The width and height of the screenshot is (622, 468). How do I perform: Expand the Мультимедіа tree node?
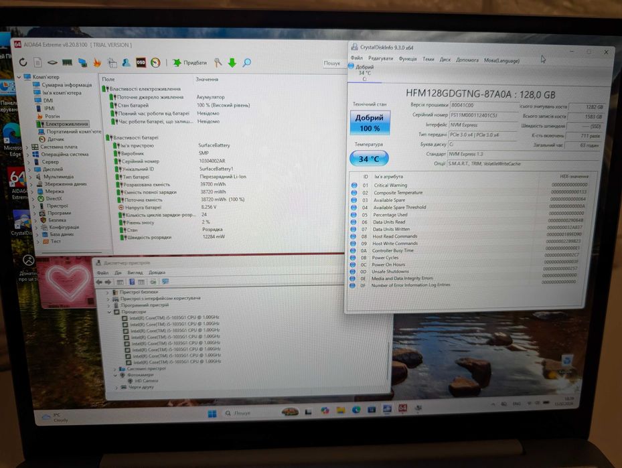pyautogui.click(x=31, y=177)
